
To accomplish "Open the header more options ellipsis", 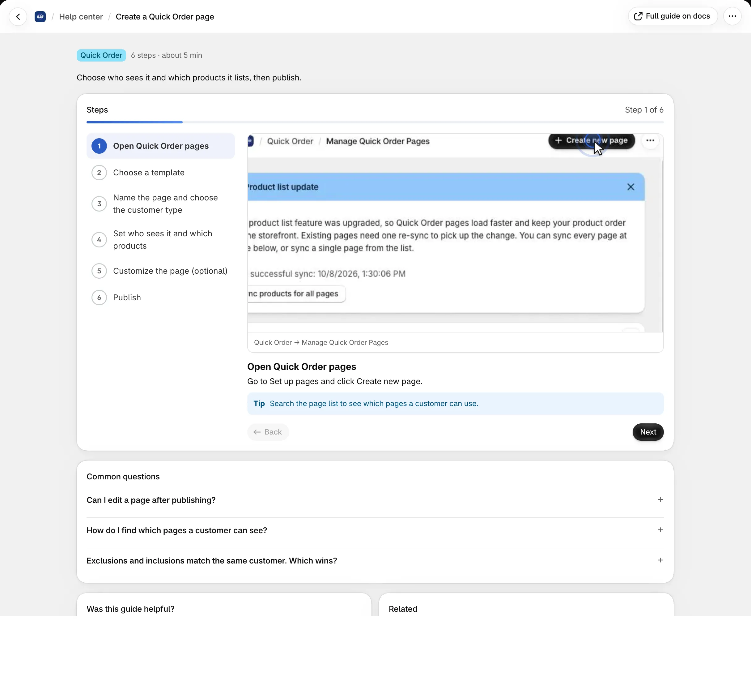I will click(732, 16).
